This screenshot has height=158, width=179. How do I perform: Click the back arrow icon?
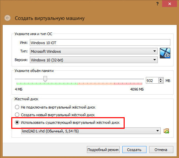pos(8,18)
